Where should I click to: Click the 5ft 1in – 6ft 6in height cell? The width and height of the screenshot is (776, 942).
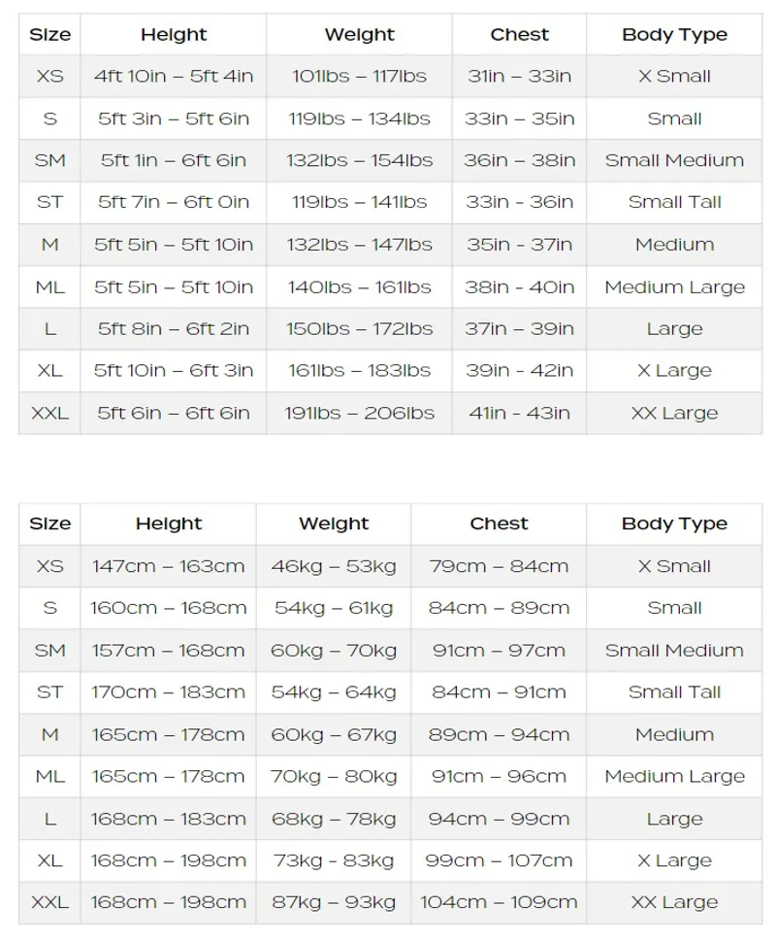point(174,160)
